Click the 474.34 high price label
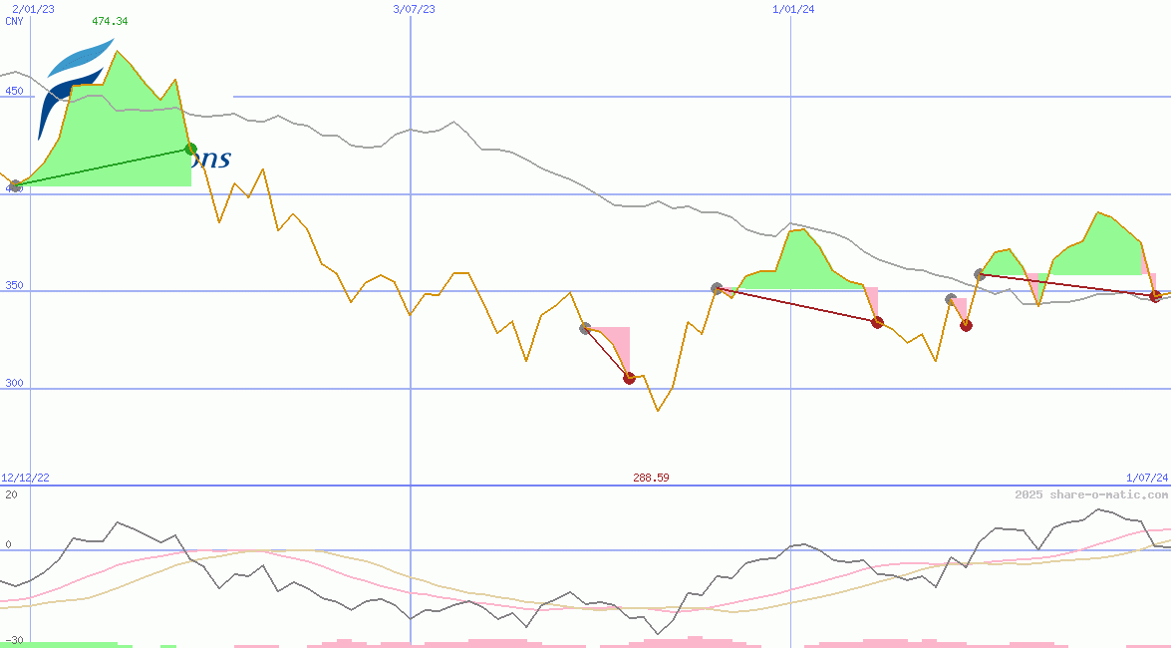The width and height of the screenshot is (1171, 648). (110, 21)
